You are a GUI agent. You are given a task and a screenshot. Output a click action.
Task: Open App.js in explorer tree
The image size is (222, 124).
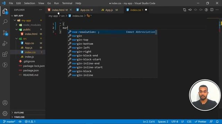pyautogui.click(x=28, y=48)
